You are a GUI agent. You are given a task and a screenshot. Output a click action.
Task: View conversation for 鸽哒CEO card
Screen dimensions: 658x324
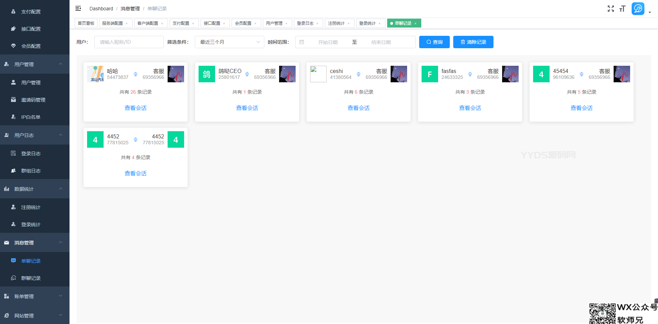[x=247, y=108]
